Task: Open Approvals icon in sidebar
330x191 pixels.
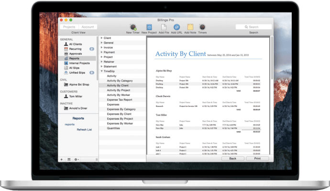Action: point(66,53)
